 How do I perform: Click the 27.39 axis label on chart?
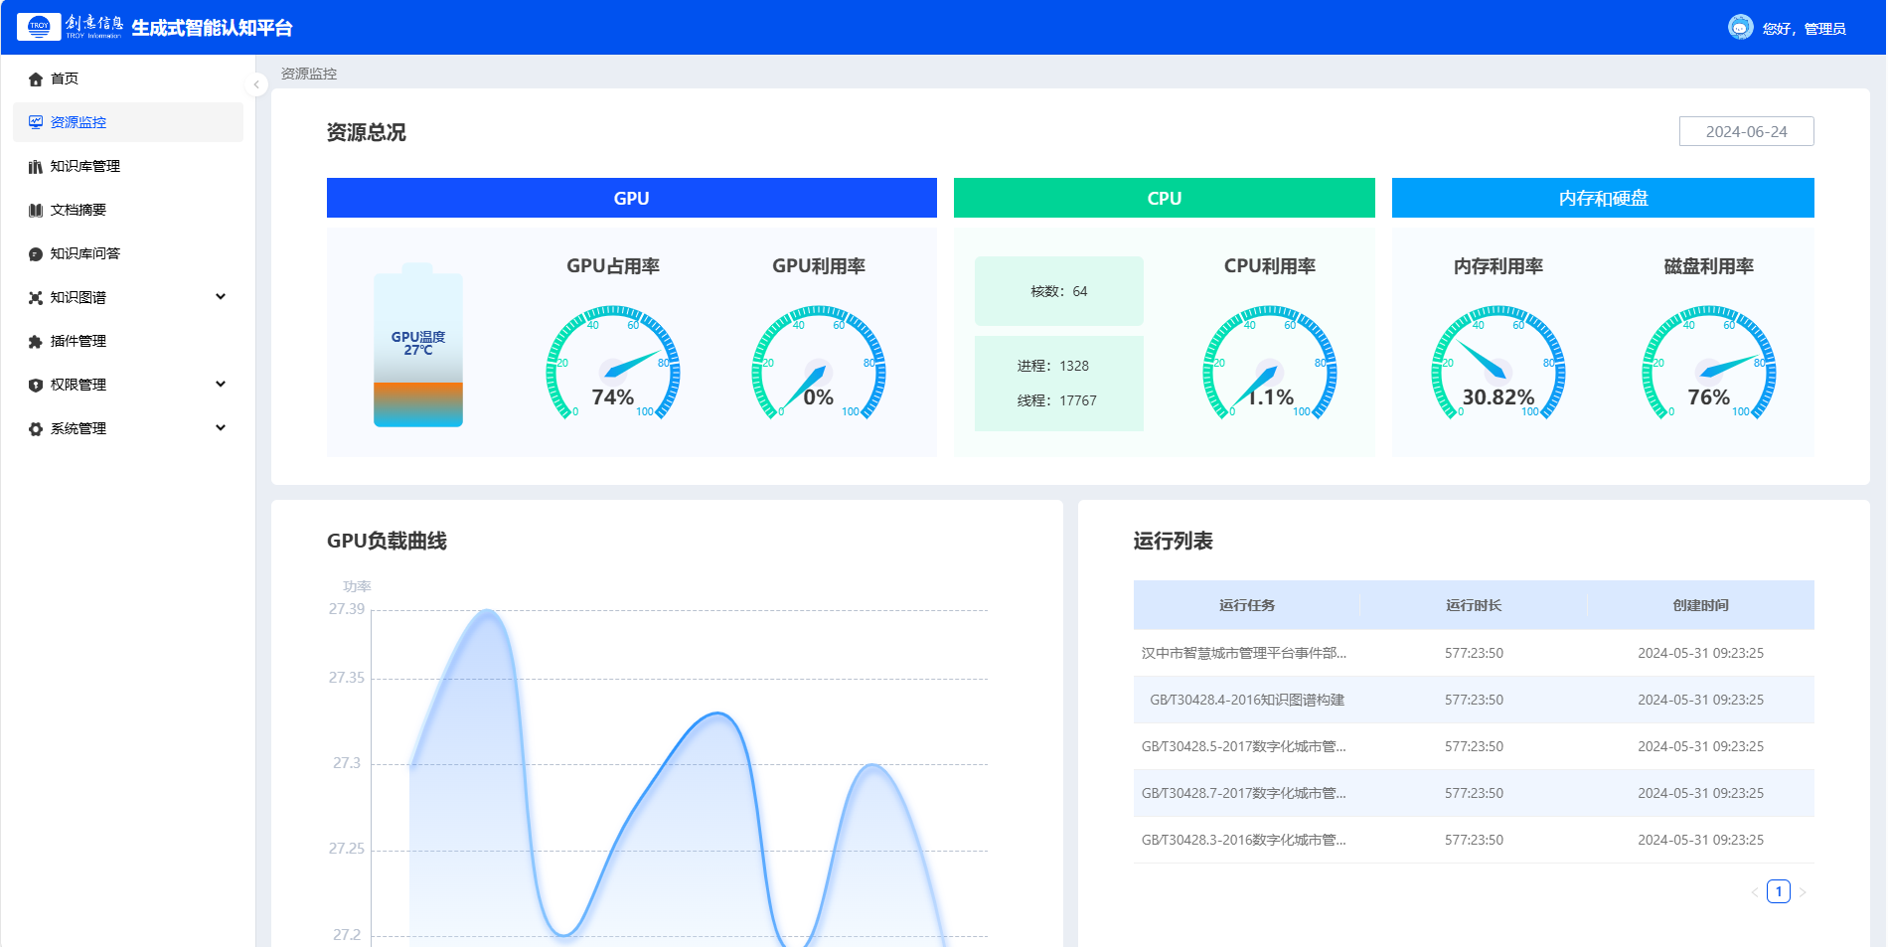(347, 609)
